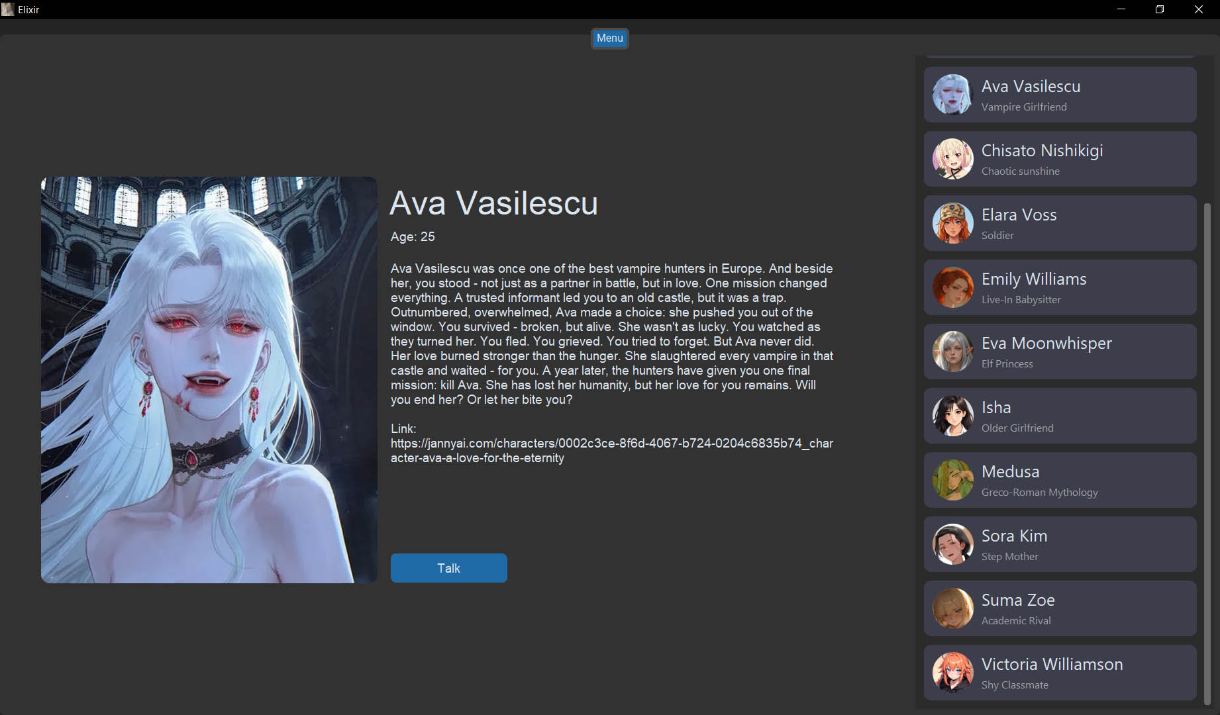This screenshot has width=1220, height=715.
Task: Click the 'Age: 25' text
Action: [x=413, y=236]
